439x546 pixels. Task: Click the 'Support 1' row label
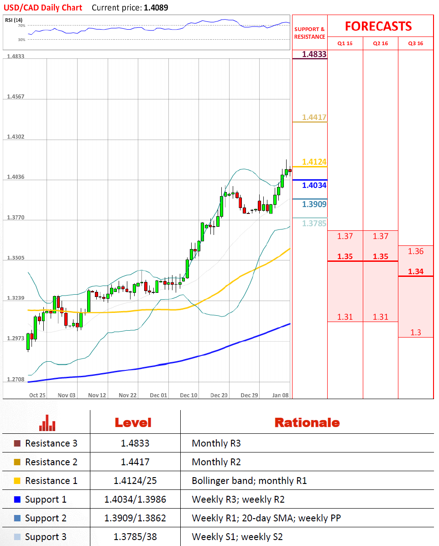tap(46, 499)
